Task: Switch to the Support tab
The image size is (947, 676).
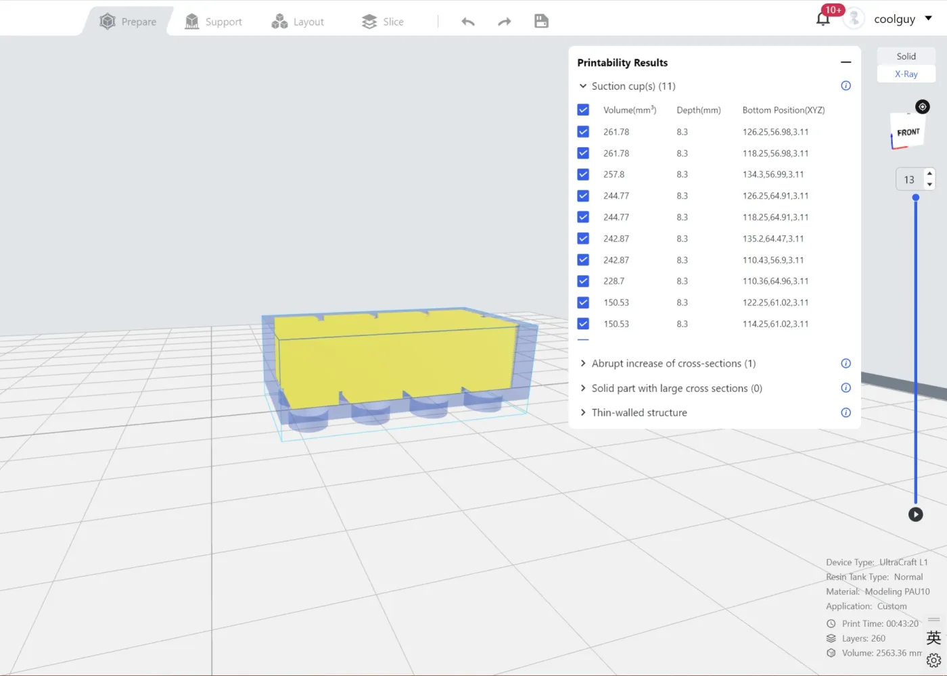Action: (x=213, y=22)
